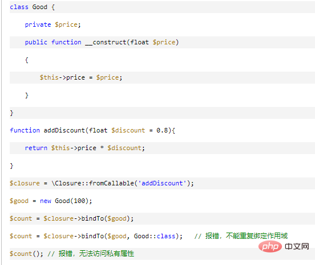
Task: Click the comment about private property access
Action: point(91,254)
